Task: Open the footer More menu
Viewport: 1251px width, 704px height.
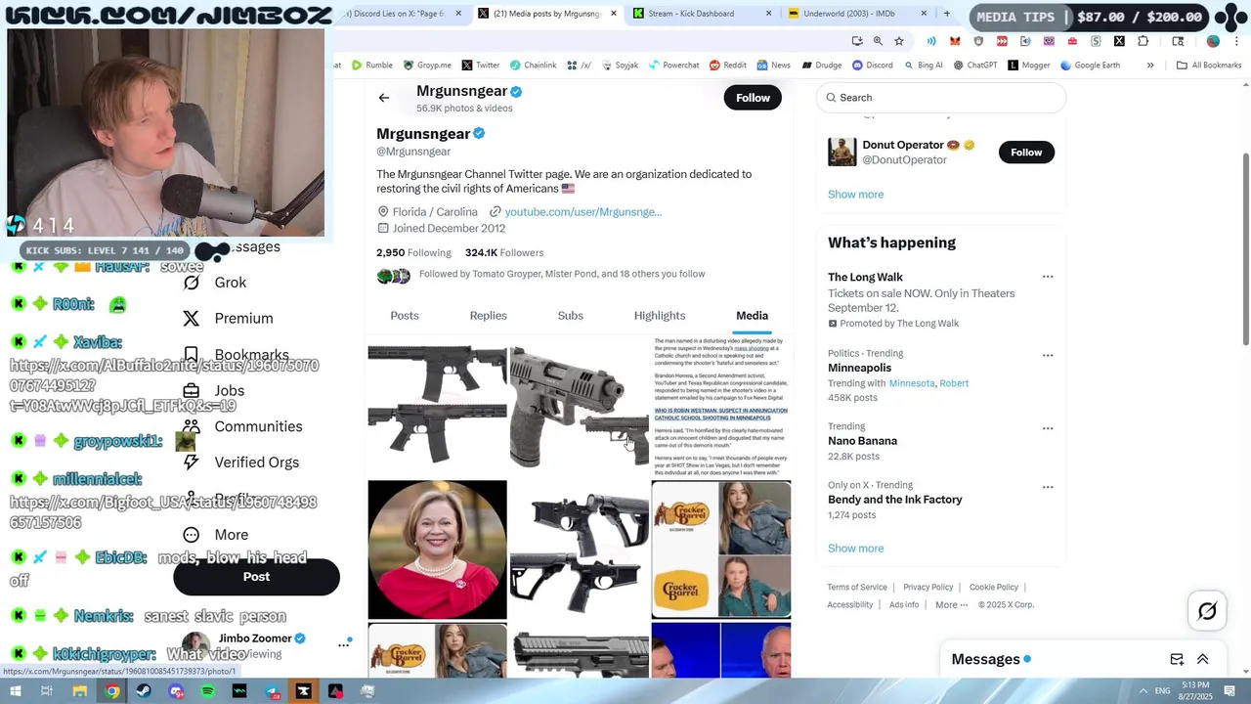Action: [x=951, y=605]
